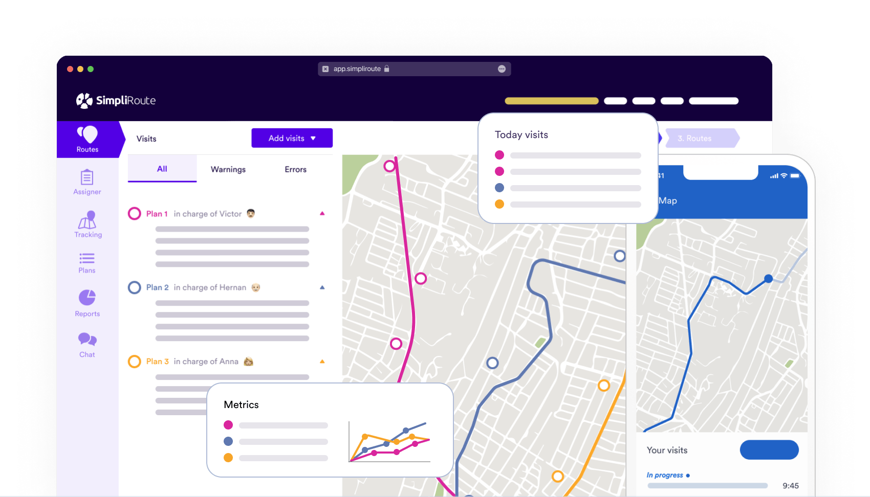Click the orange dot in Metrics legend

(228, 458)
